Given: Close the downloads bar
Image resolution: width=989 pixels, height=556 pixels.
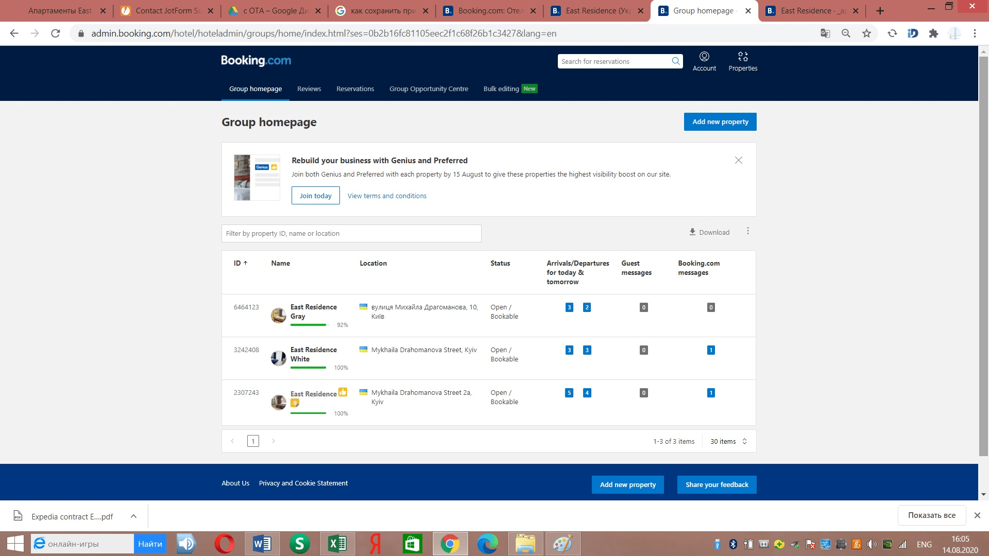Looking at the screenshot, I should [x=977, y=515].
